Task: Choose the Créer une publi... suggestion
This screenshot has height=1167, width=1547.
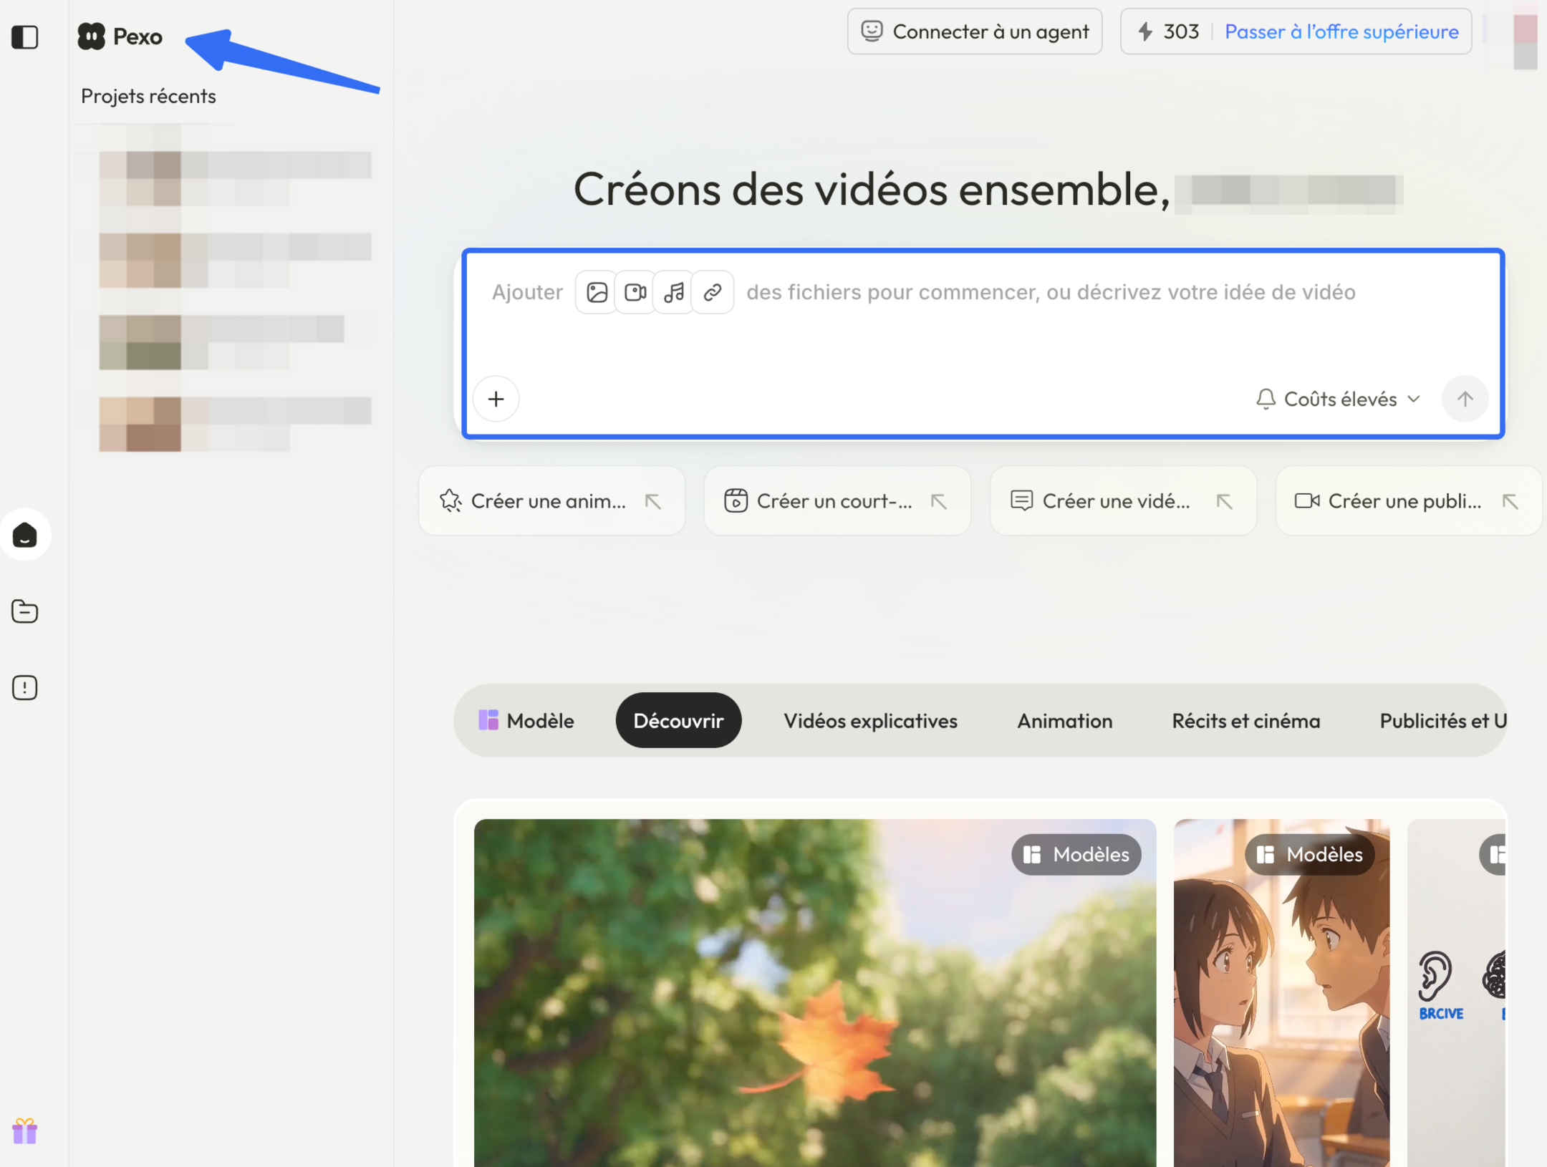Action: click(1409, 500)
